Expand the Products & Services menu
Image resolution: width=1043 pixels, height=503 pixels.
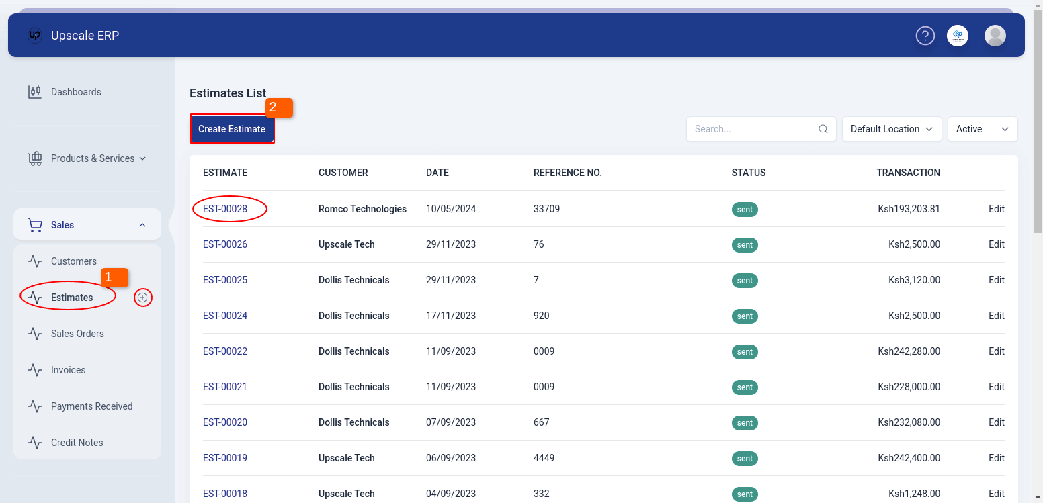[98, 158]
